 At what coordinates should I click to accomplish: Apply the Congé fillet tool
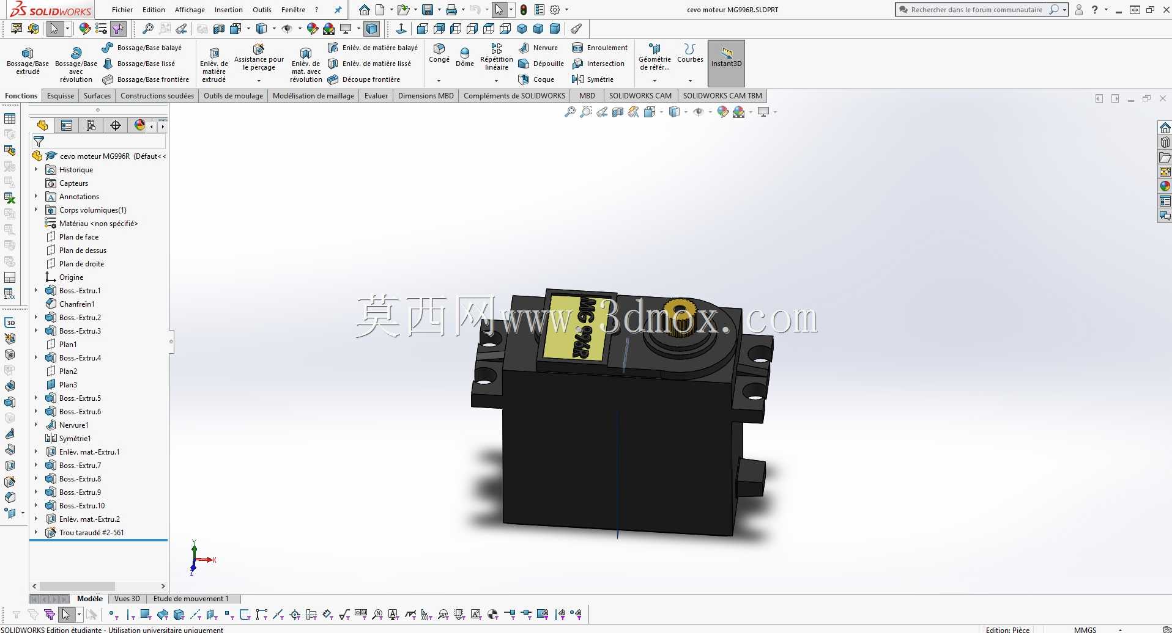point(439,54)
